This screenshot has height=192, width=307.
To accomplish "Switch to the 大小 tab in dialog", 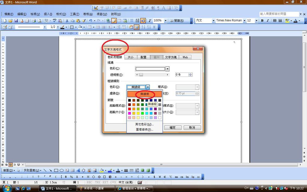I will pyautogui.click(x=130, y=57).
